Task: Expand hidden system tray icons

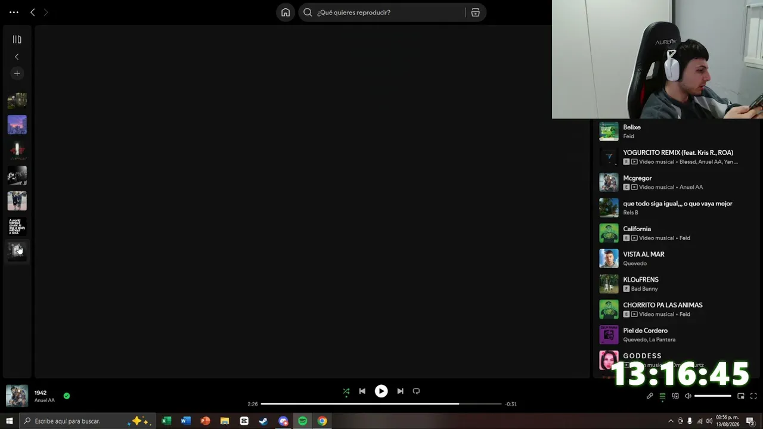Action: (x=671, y=421)
